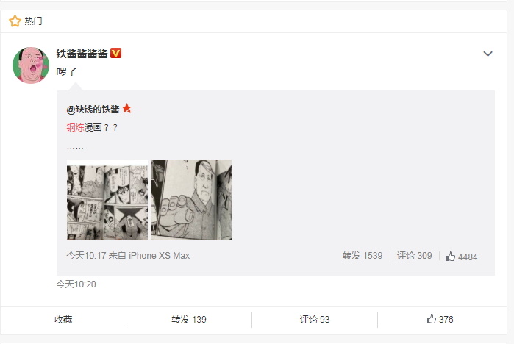Image resolution: width=514 pixels, height=344 pixels.
Task: Click the red star badge beside 缺钱的铁酱
Action: point(126,108)
